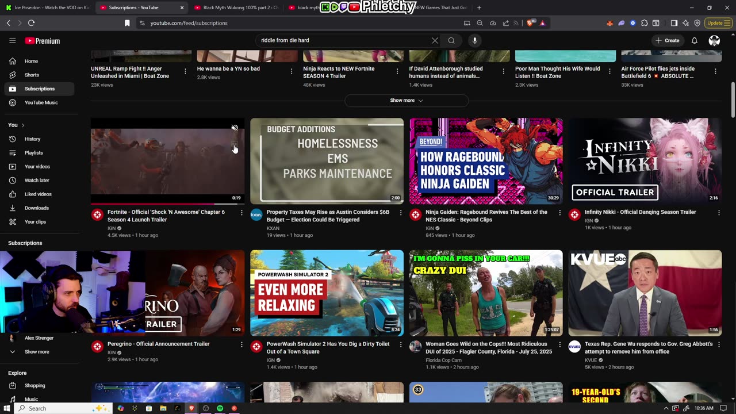
Task: Click the share icon in the address bar
Action: (505, 23)
